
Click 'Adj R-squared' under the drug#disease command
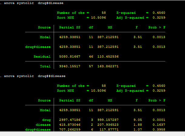(x=130, y=18)
